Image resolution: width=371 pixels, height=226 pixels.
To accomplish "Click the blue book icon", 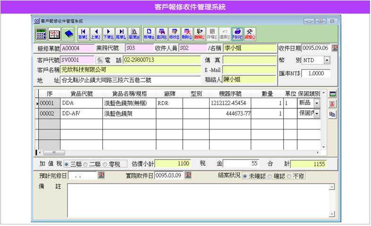I will pyautogui.click(x=68, y=33).
